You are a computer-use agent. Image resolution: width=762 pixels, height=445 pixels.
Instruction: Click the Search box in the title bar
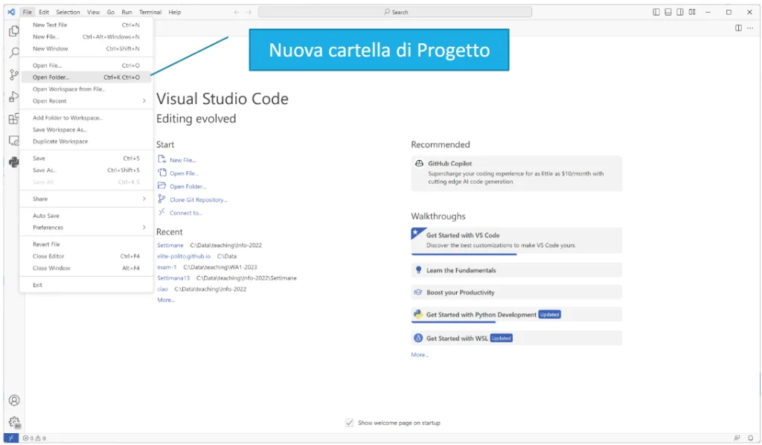[x=395, y=12]
